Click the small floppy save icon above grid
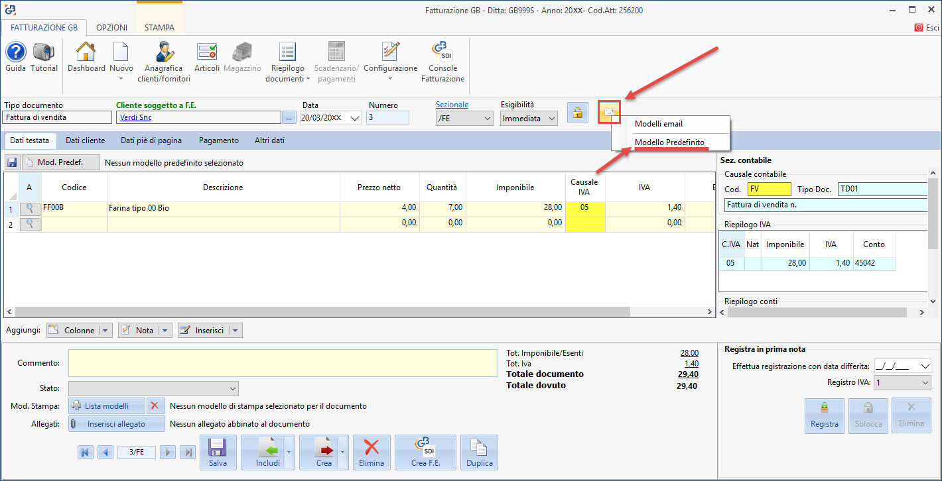Screen dimensions: 942x481 pos(12,162)
